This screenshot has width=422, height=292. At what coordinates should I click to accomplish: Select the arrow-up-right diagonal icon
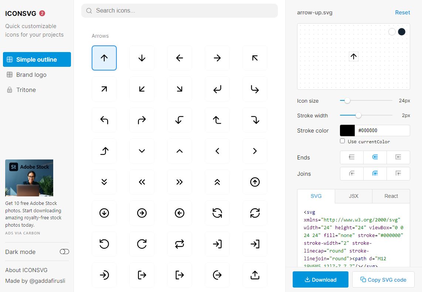click(x=104, y=89)
